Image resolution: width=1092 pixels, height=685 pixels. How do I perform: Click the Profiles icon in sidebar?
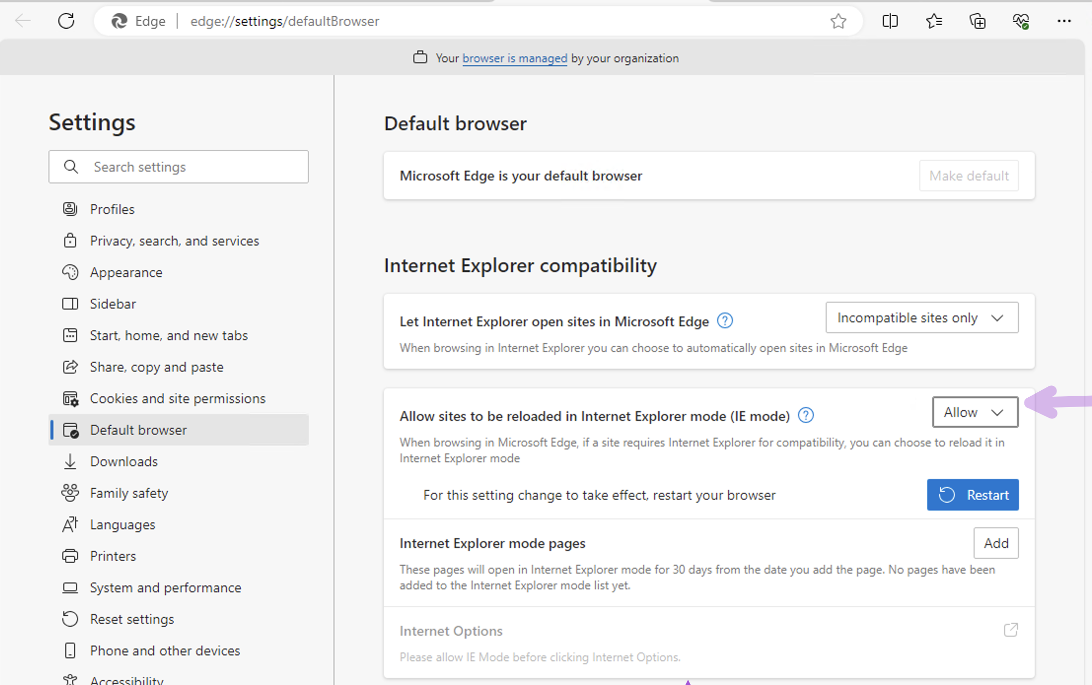point(70,209)
